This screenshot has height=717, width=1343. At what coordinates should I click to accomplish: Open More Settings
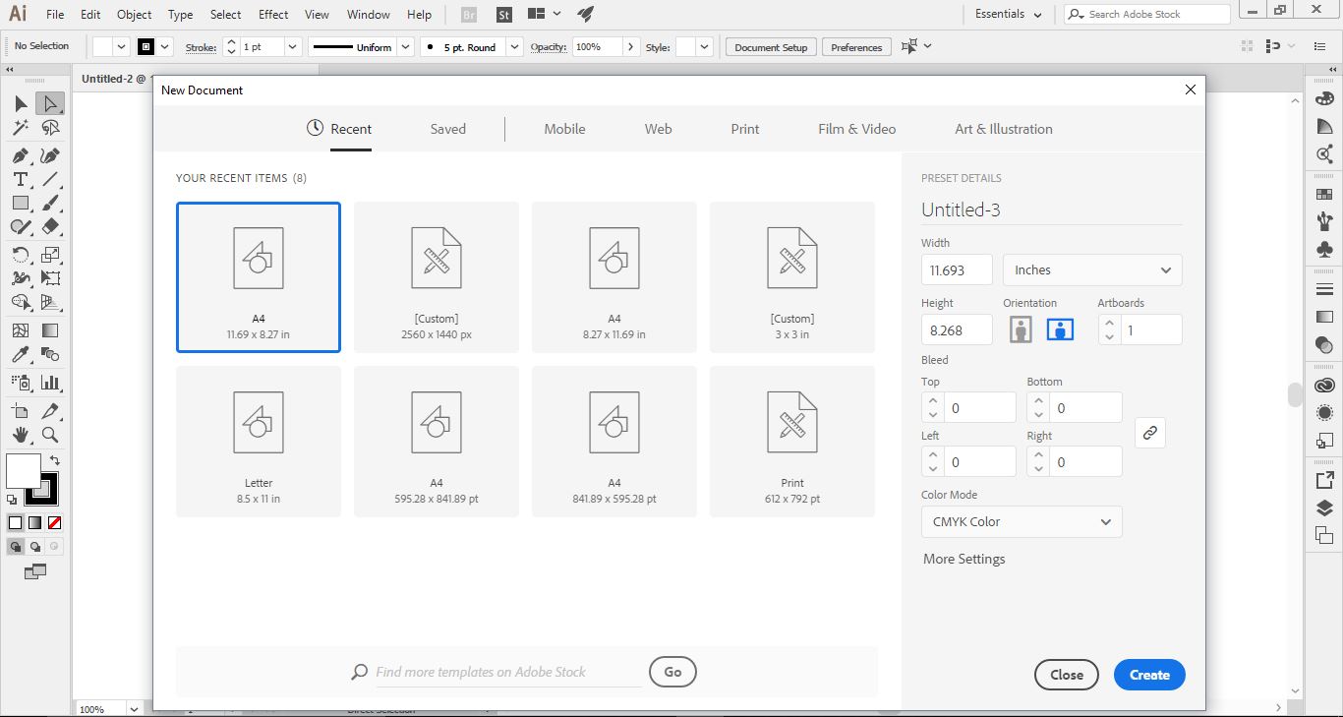tap(963, 559)
